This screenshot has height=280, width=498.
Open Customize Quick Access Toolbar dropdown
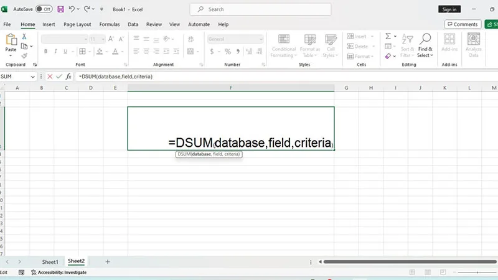tap(101, 9)
